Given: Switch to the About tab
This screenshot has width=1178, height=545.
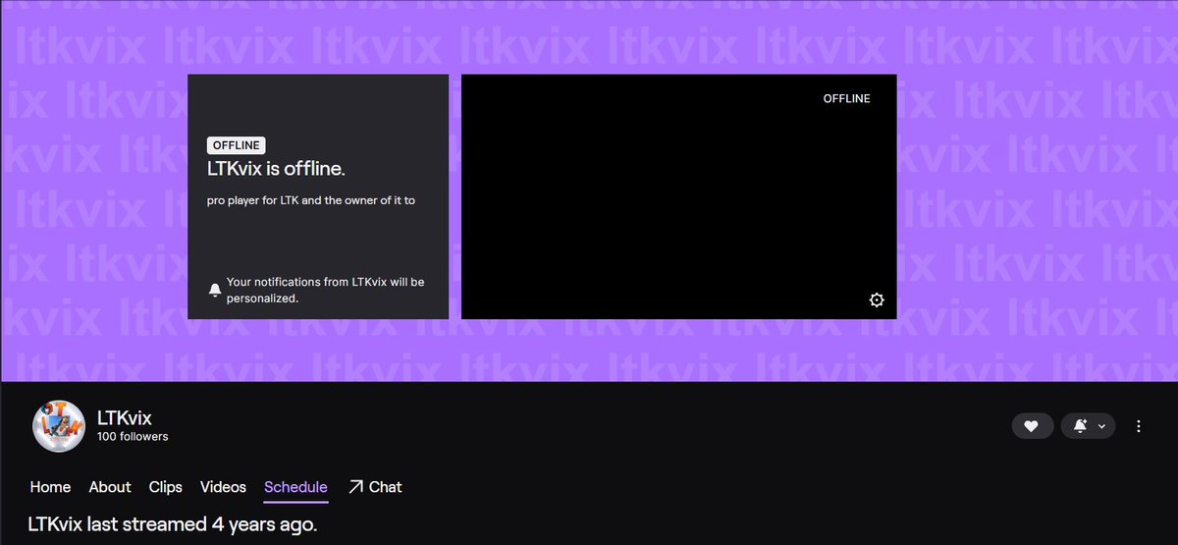Looking at the screenshot, I should point(110,487).
